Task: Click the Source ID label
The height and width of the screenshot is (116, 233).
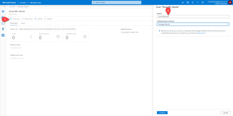Action: click(x=14, y=29)
